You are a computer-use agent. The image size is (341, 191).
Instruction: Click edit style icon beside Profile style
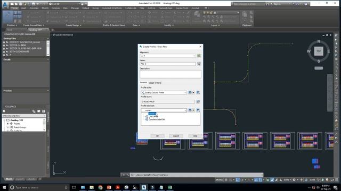click(190, 92)
